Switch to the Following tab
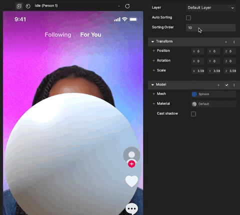The height and width of the screenshot is (215, 240). click(58, 34)
